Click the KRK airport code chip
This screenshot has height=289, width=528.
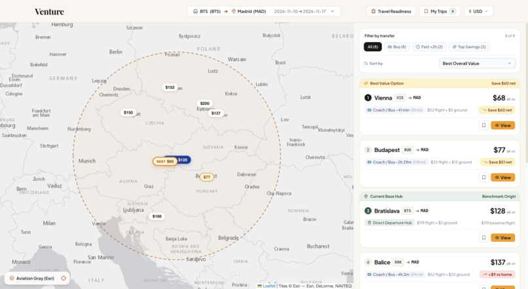tap(398, 262)
